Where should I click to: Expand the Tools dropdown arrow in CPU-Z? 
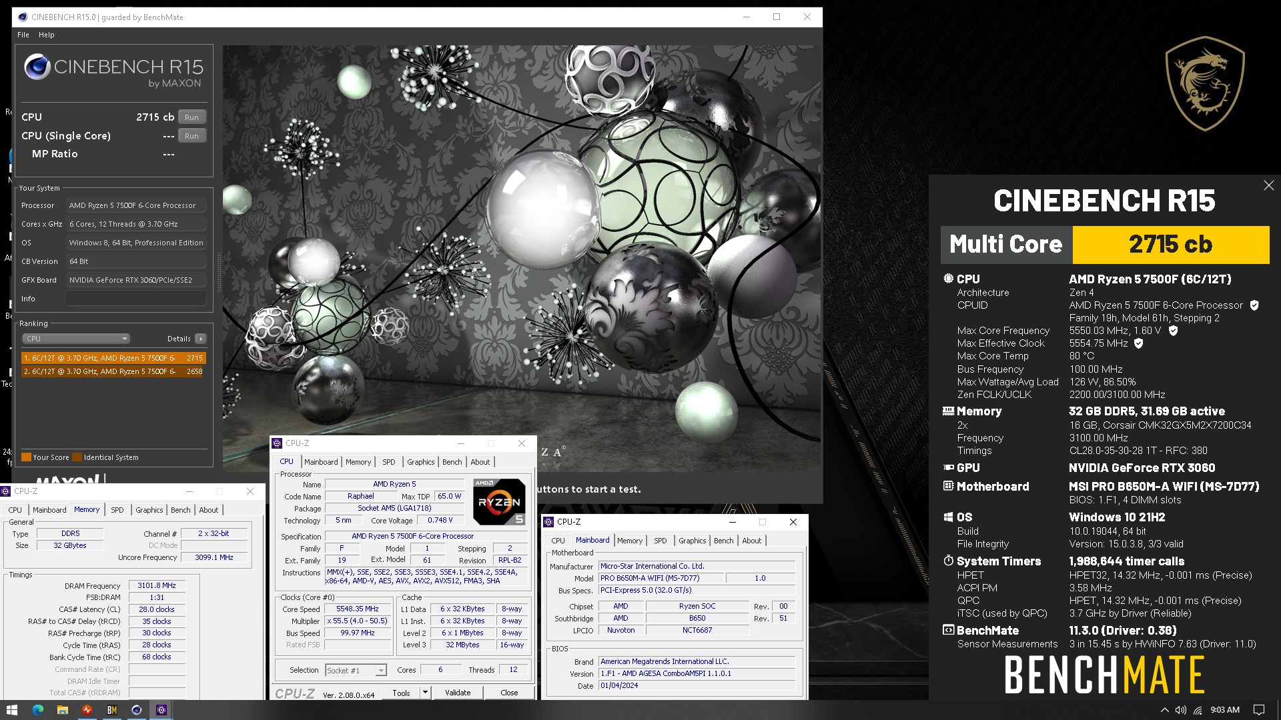(425, 693)
